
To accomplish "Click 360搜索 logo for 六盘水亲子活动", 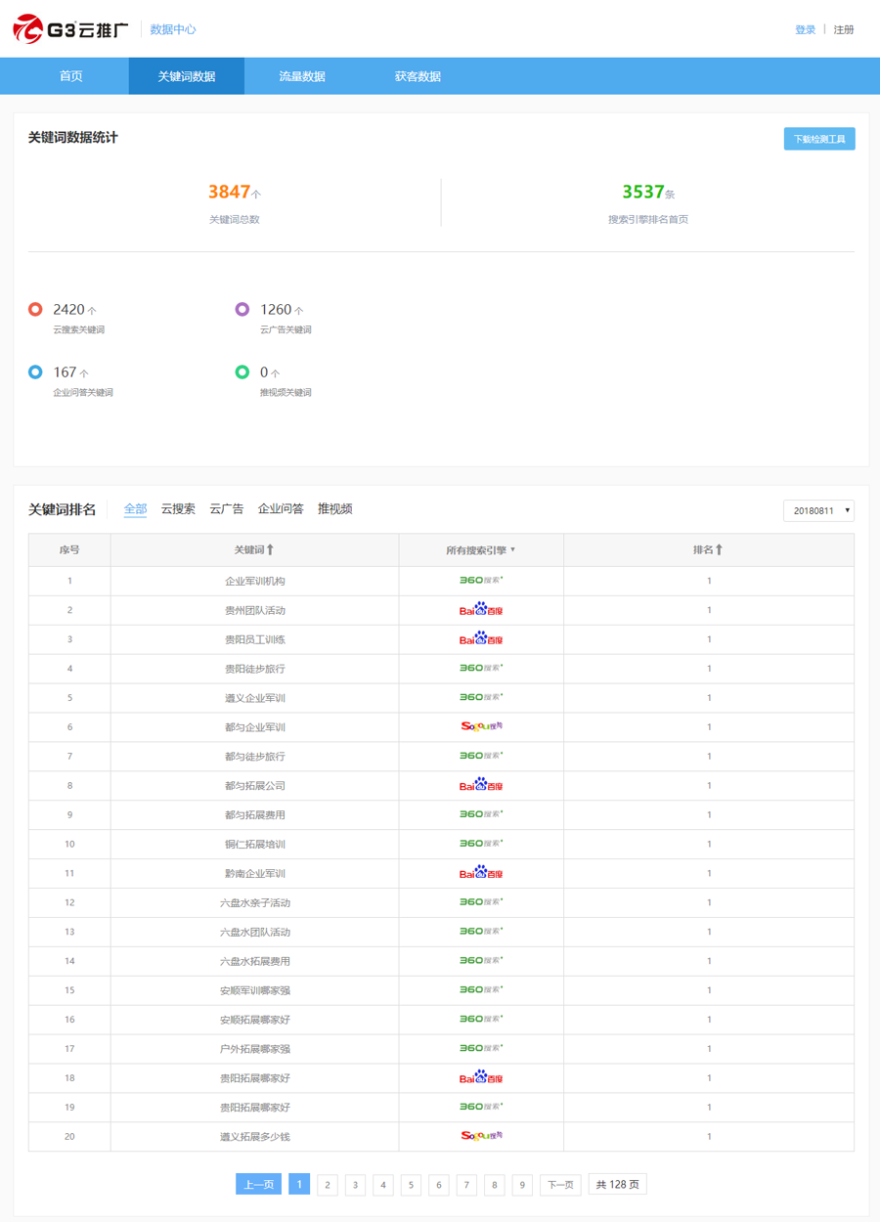I will pyautogui.click(x=481, y=902).
